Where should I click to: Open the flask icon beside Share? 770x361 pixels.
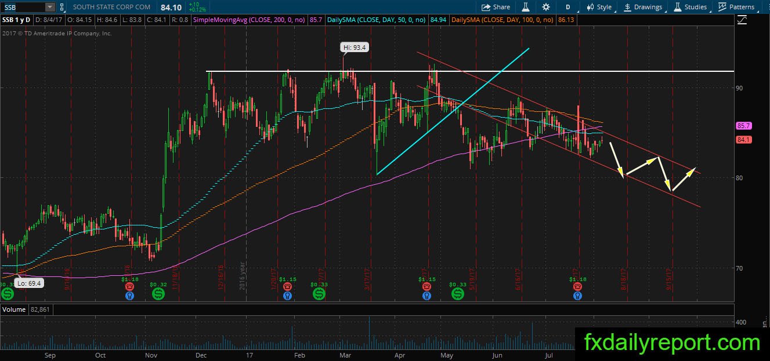(x=526, y=7)
